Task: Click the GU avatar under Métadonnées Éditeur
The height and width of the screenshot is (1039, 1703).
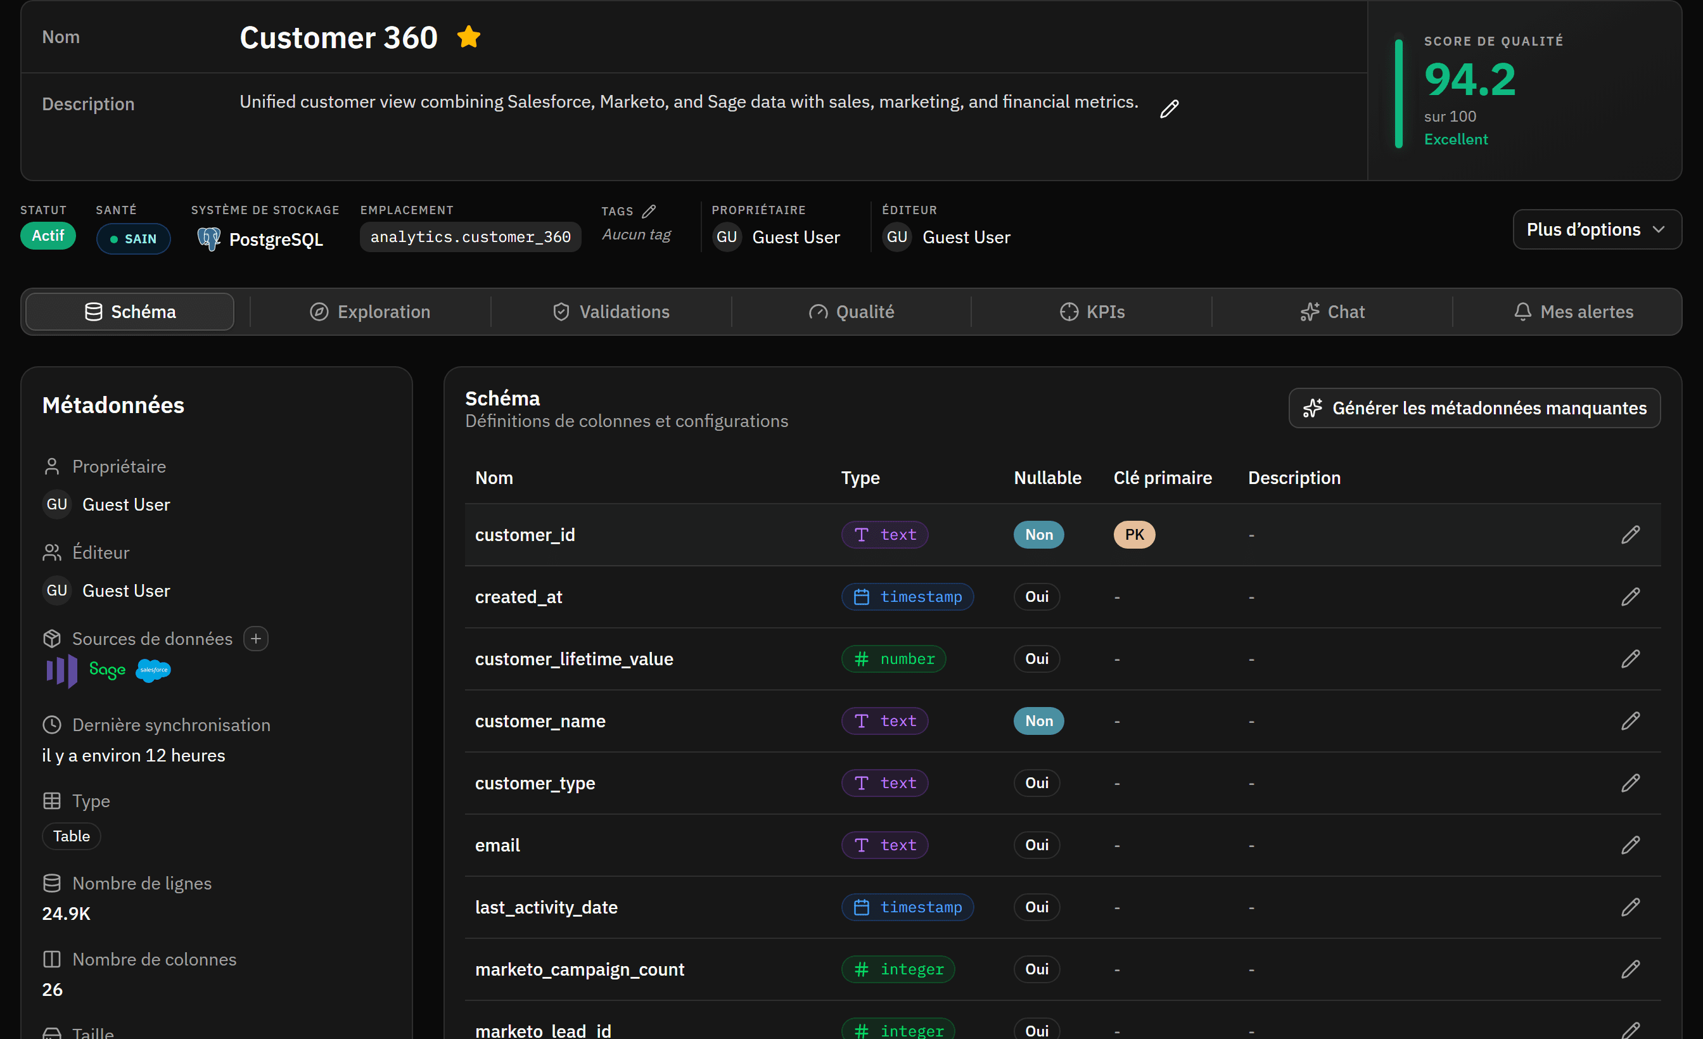Action: pyautogui.click(x=56, y=590)
